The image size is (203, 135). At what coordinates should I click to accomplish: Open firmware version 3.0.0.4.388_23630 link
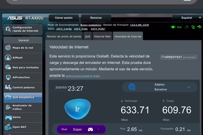(x=139, y=25)
